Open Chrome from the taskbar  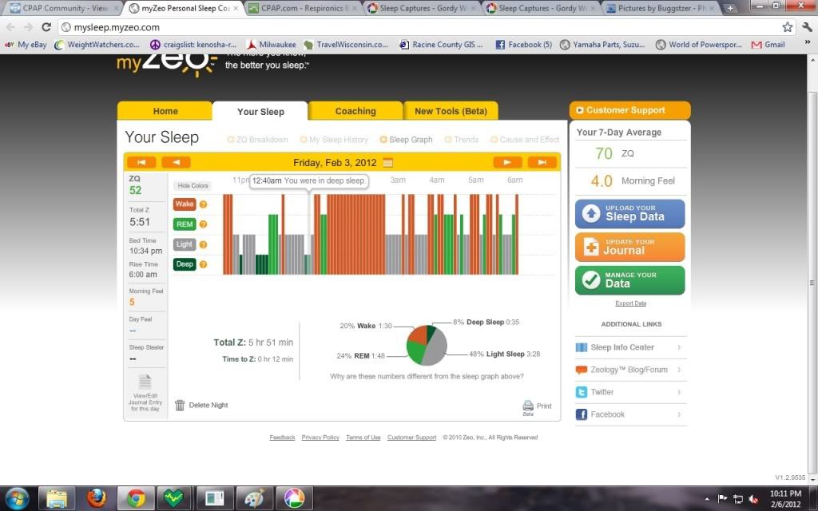pos(136,498)
